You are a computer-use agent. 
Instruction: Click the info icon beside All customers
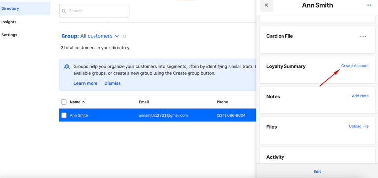(124, 36)
